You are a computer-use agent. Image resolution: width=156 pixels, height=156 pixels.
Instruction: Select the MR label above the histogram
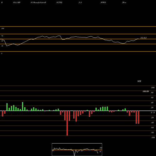139,81
